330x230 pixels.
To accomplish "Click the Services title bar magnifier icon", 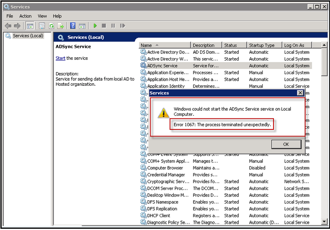I will (x=7, y=7).
